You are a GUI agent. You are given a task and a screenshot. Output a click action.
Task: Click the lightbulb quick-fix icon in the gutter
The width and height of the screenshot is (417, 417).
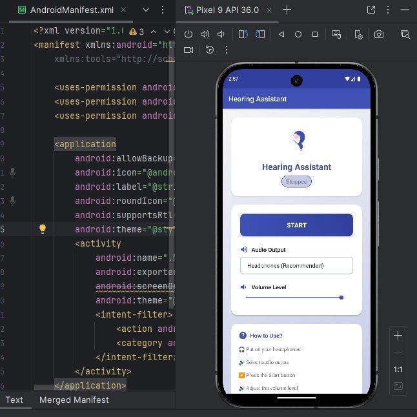[43, 229]
